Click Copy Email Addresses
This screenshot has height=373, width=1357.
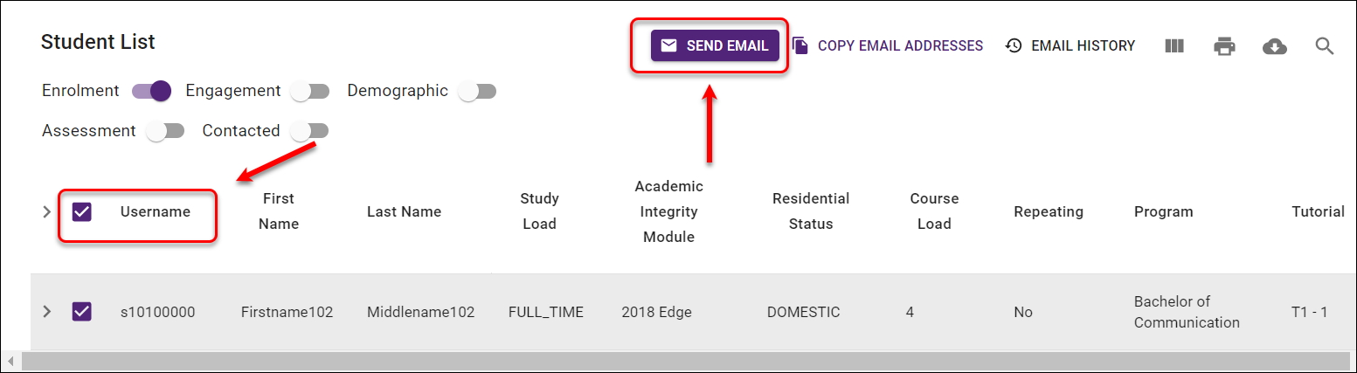(x=888, y=45)
